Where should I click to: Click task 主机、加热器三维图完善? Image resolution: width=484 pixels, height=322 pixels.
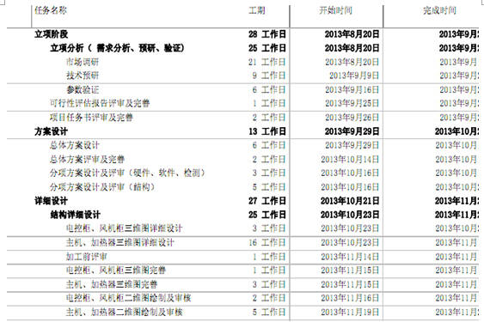[112, 284]
